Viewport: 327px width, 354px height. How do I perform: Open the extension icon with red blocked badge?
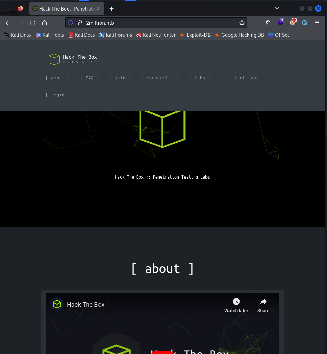293,22
